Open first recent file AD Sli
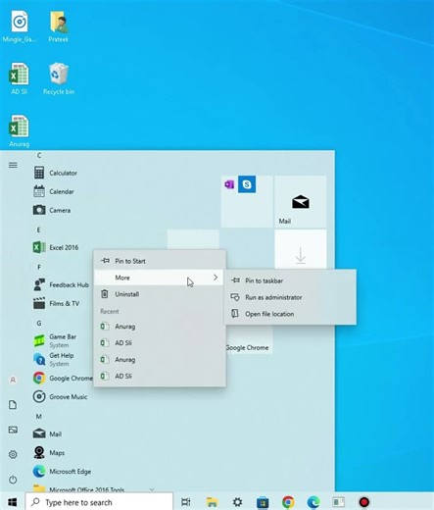434x510 pixels. (160, 343)
